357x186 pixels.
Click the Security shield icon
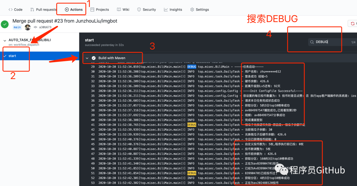pyautogui.click(x=139, y=10)
